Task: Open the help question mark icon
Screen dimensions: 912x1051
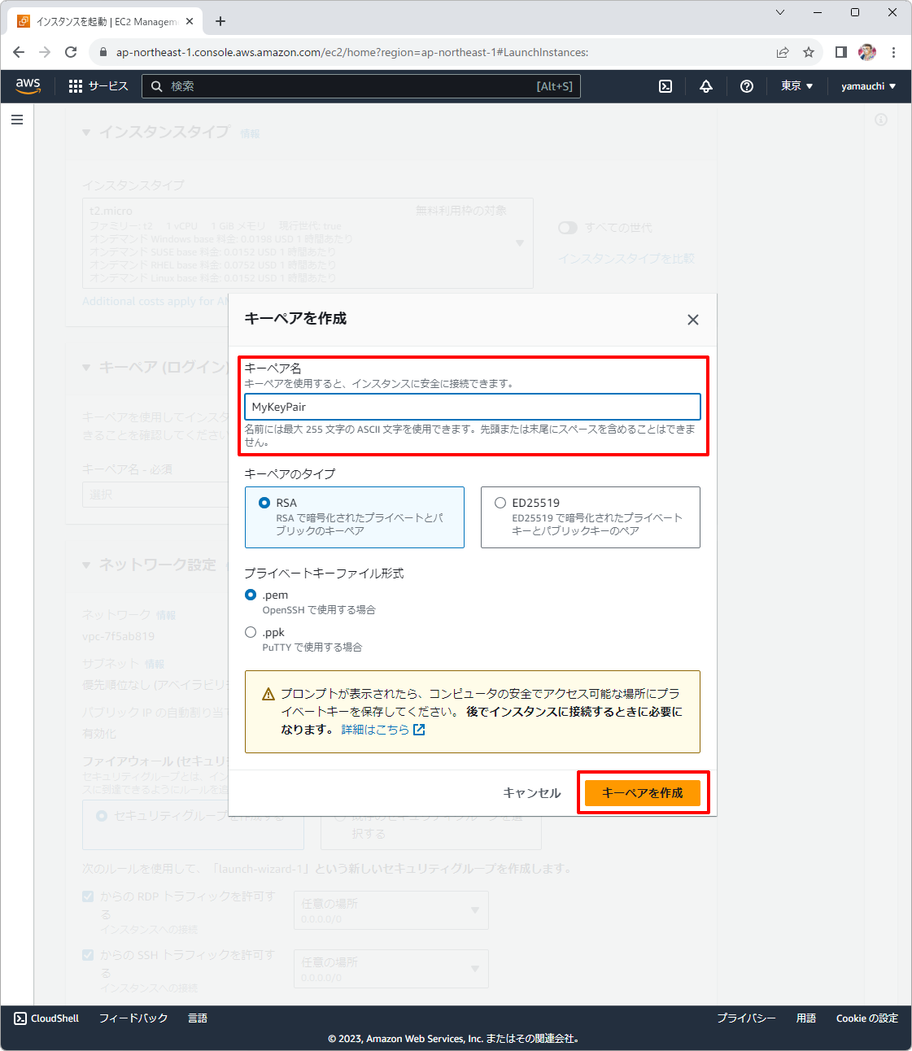Action: [x=747, y=86]
